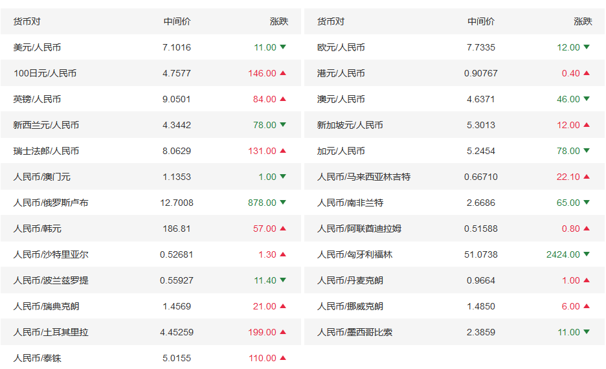Open the 新加坡元/人民币 currency pair
606x369 pixels.
pos(350,125)
